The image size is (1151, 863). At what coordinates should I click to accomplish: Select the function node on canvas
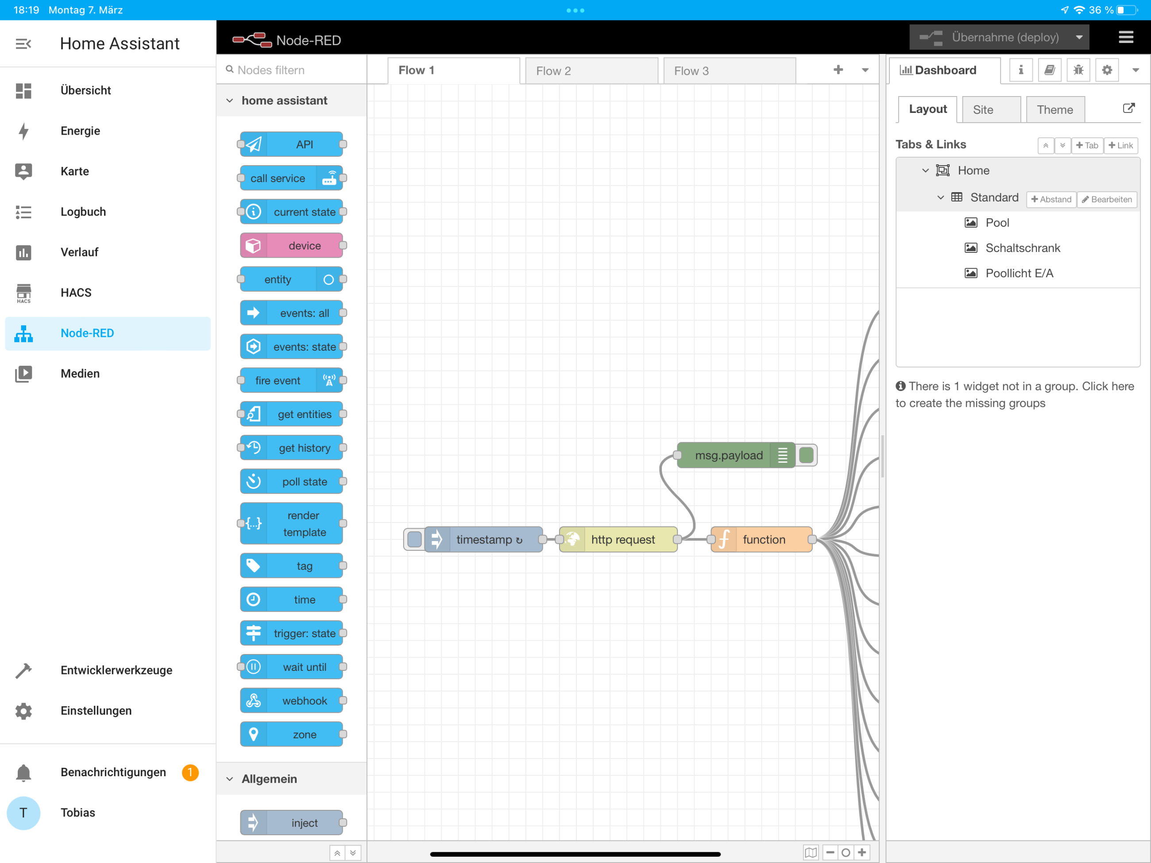(762, 539)
